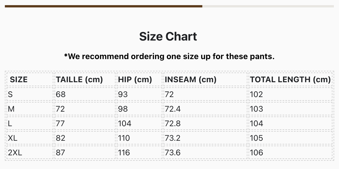
Task: Select the TAILLE (cm) column header
Action: click(x=79, y=79)
